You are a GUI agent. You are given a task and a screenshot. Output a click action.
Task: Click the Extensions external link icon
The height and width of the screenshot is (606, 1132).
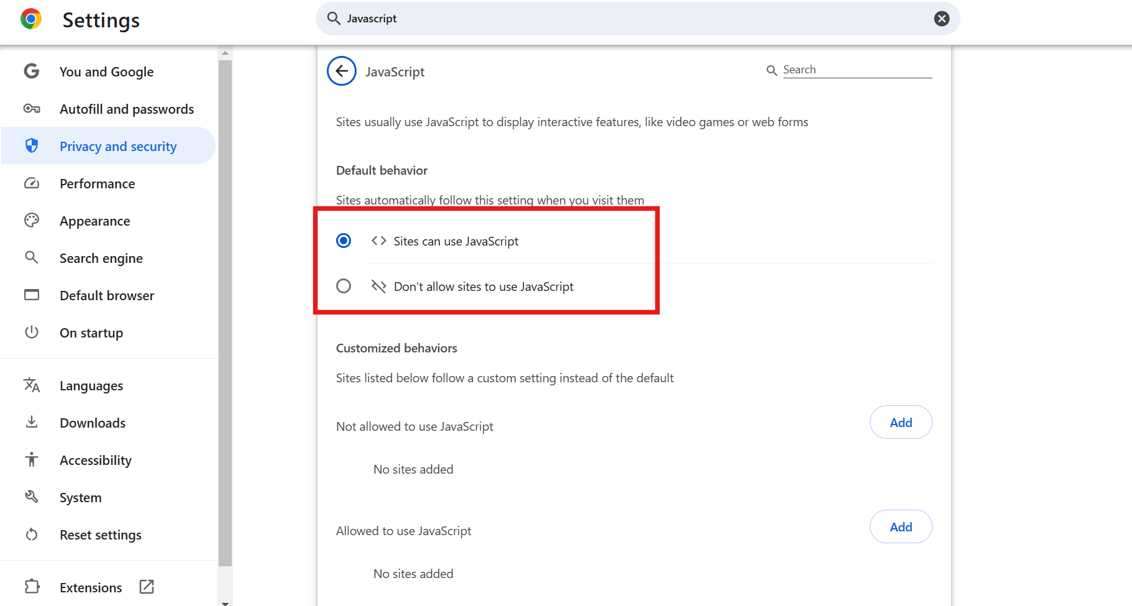click(x=147, y=587)
